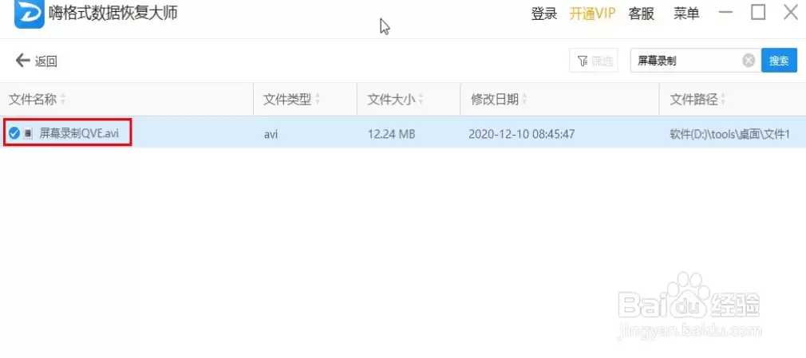
Task: Click 开通VIP to upgrade
Action: click(592, 14)
